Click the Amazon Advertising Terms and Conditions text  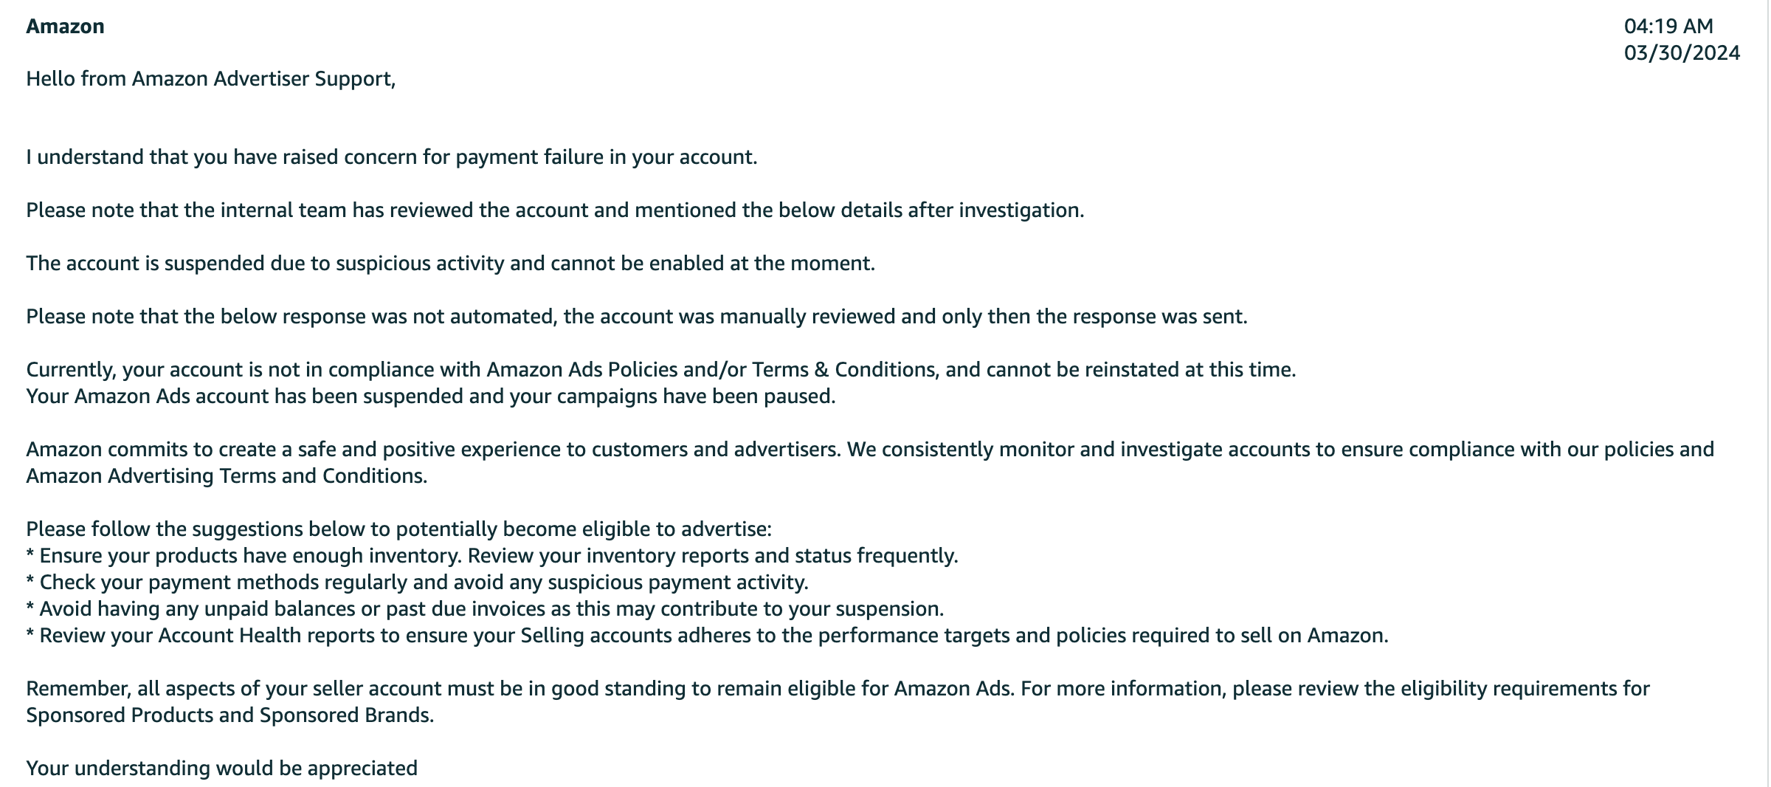pyautogui.click(x=227, y=476)
